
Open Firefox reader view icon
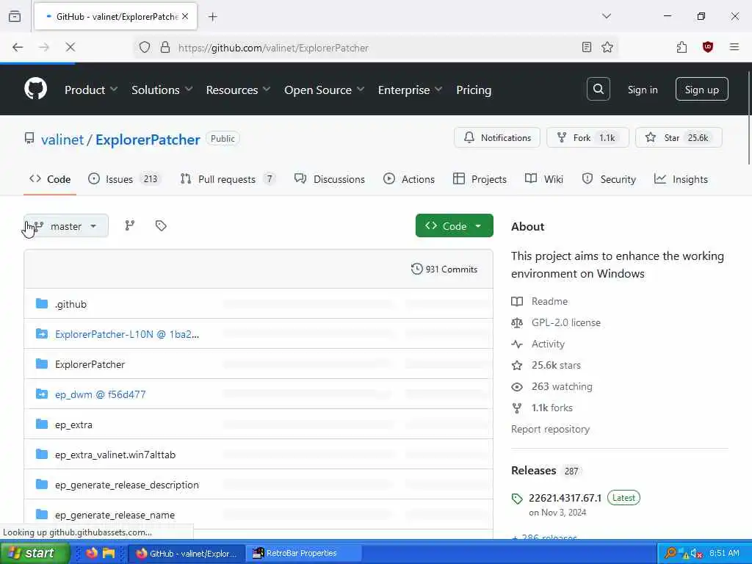click(586, 47)
